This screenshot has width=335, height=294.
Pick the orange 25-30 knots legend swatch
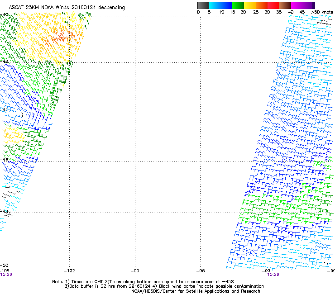(262, 5)
